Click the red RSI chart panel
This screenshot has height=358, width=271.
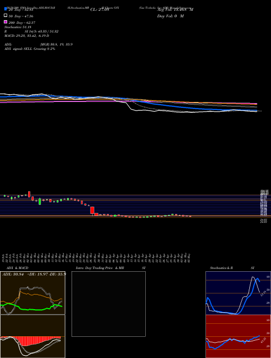coord(238,336)
